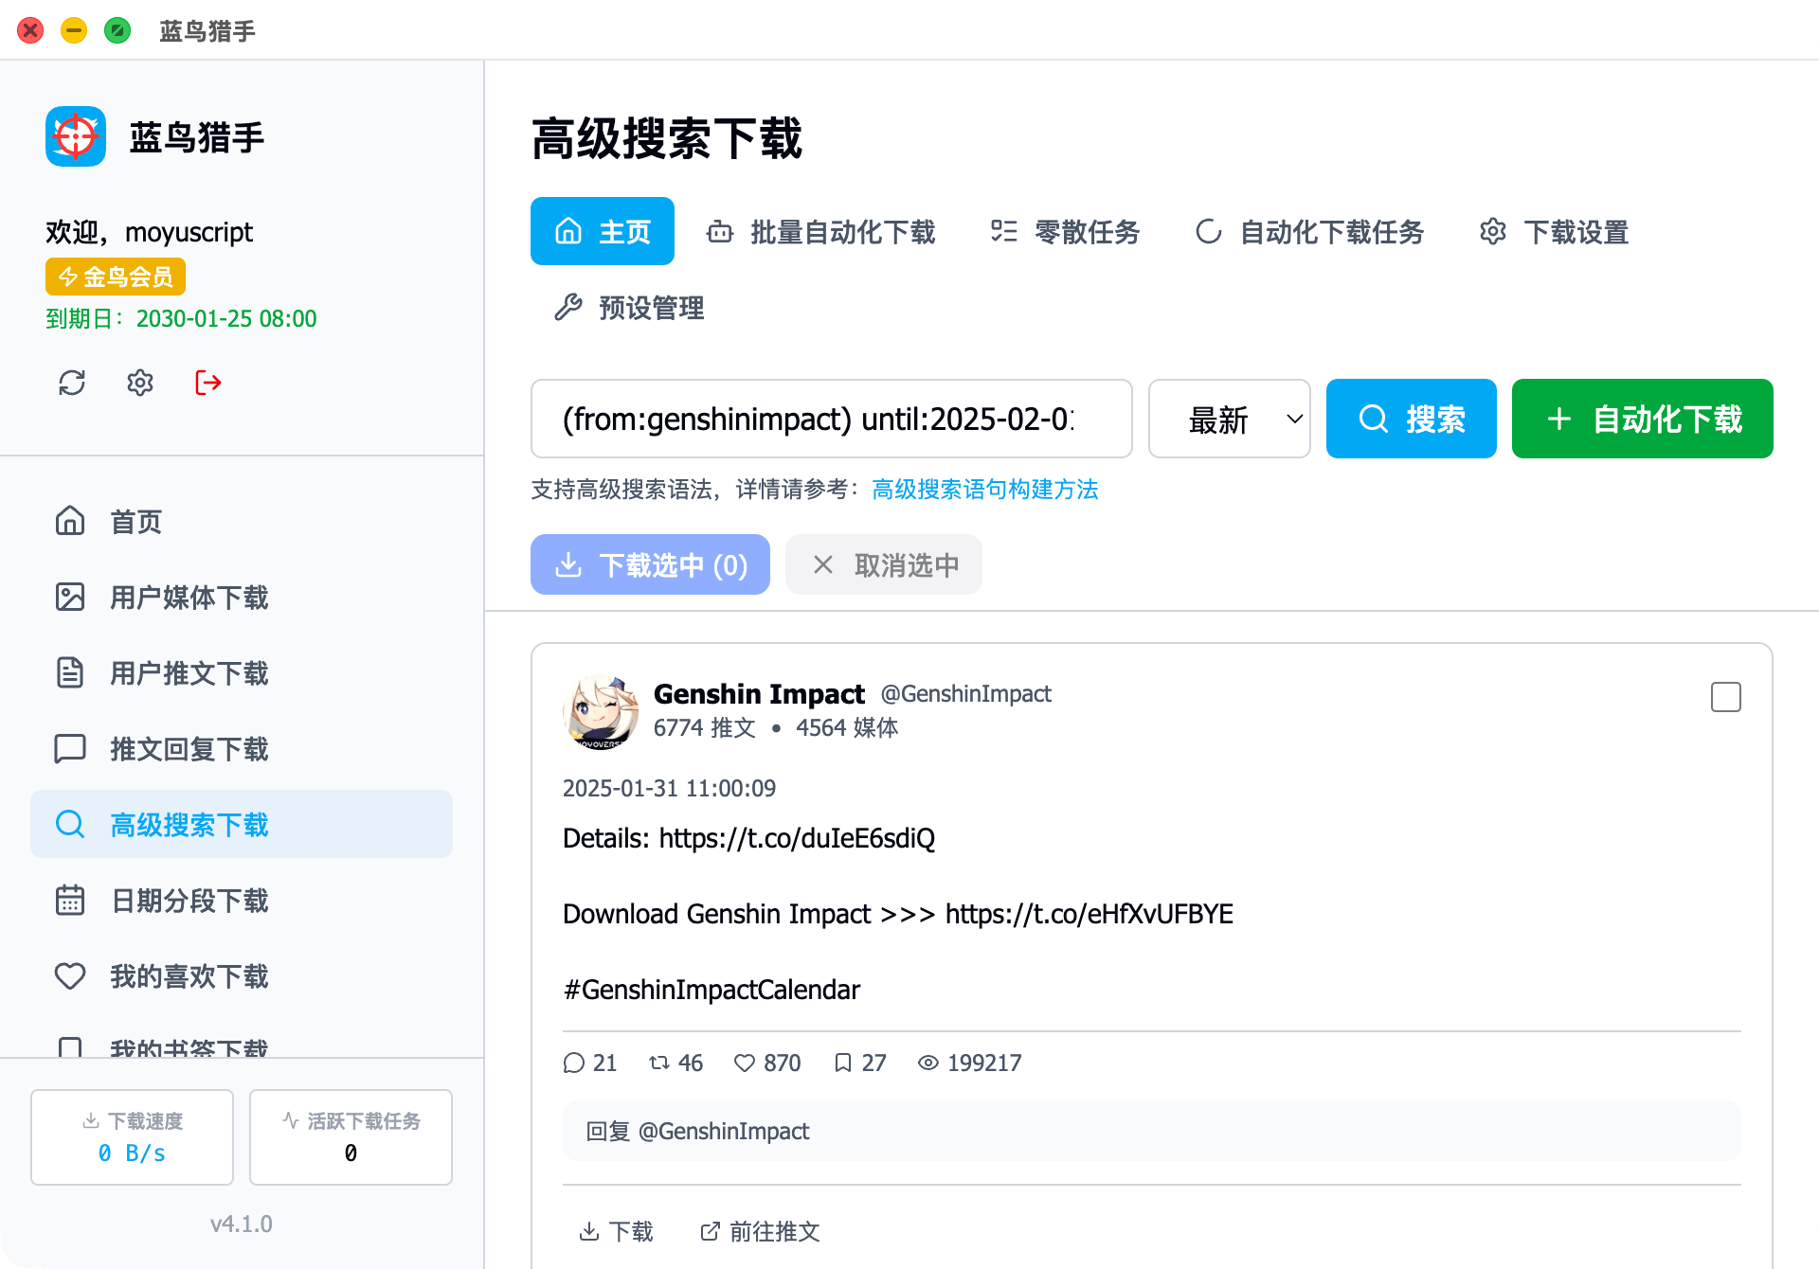Go to 日期分段下载 in the sidebar
Viewport: 1819px width, 1269px height.
point(189,901)
